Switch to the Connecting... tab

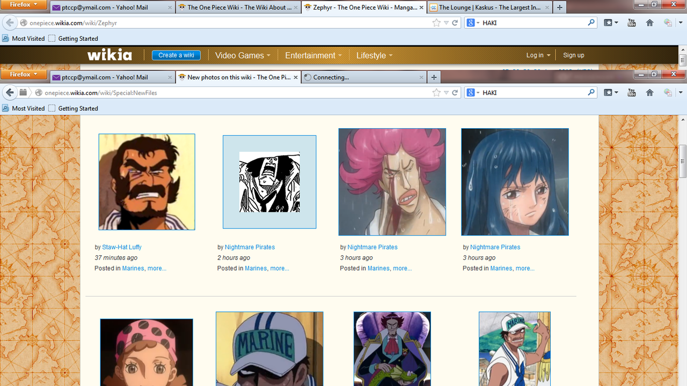(x=363, y=77)
